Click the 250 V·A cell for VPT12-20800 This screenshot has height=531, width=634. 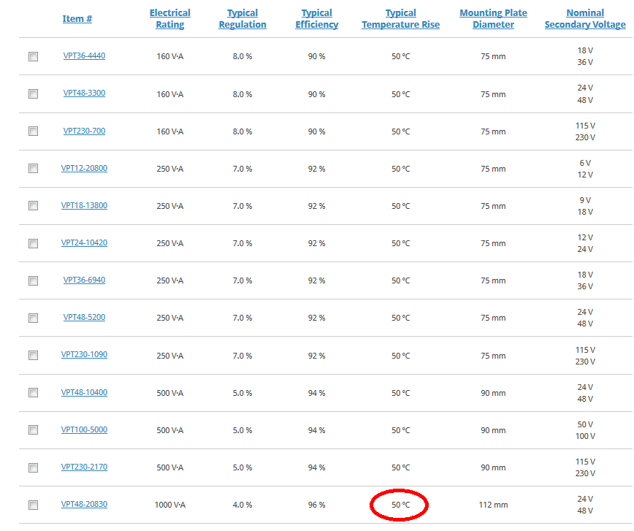click(169, 169)
